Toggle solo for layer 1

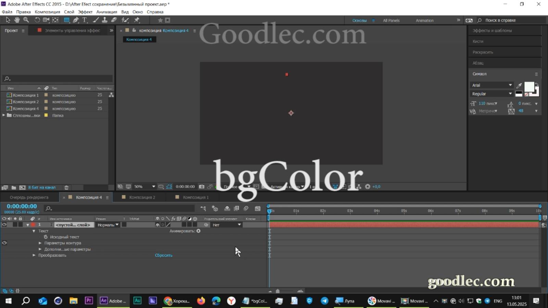[15, 225]
